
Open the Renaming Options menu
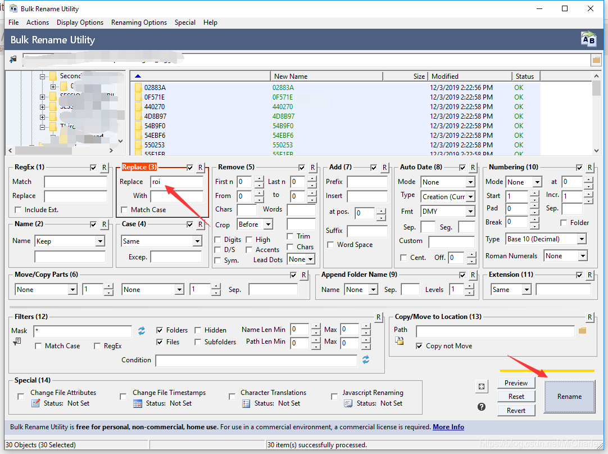pos(139,23)
